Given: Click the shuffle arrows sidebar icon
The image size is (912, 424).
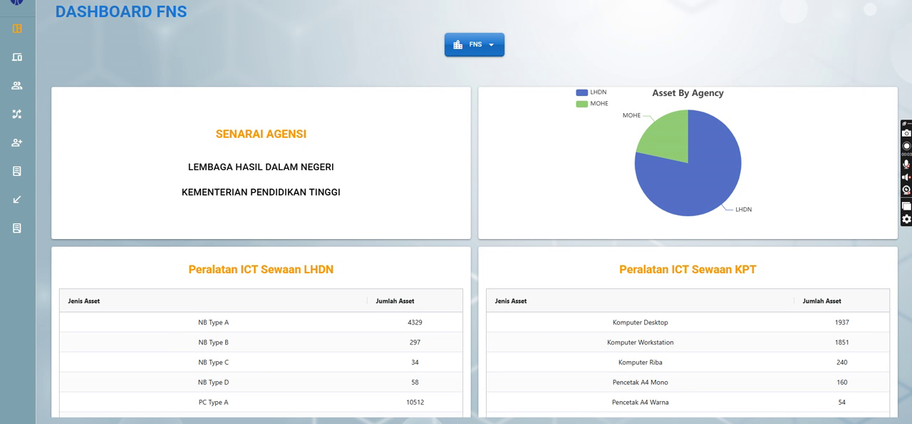Looking at the screenshot, I should [17, 114].
